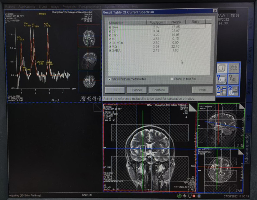Open the Options menu

pos(123,7)
